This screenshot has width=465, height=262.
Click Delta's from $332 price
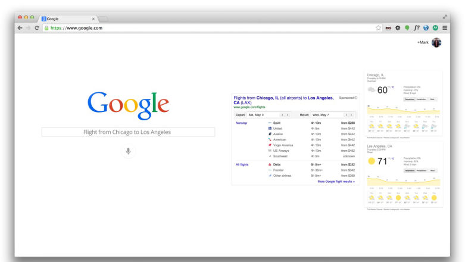pos(348,164)
